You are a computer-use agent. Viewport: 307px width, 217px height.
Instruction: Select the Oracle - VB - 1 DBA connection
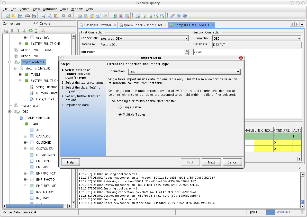click(x=36, y=50)
